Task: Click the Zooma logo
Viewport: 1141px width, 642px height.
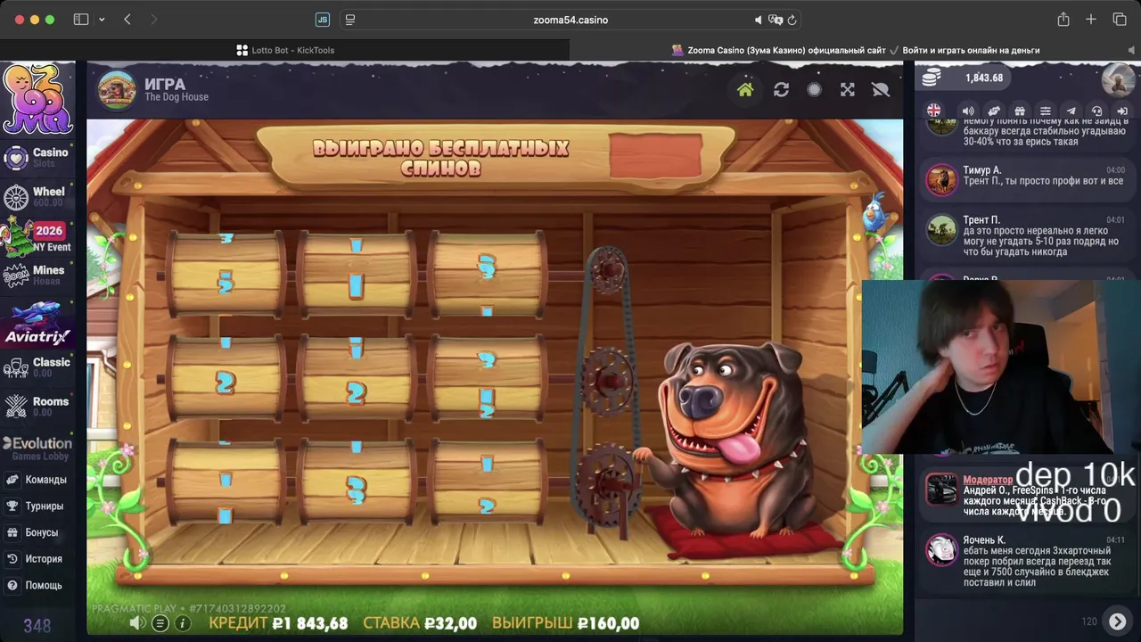Action: [37, 98]
